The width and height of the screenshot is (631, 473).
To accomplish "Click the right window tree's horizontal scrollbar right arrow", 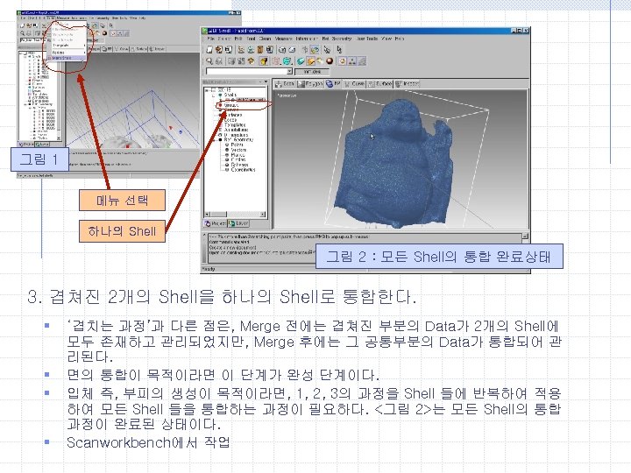I will [263, 214].
